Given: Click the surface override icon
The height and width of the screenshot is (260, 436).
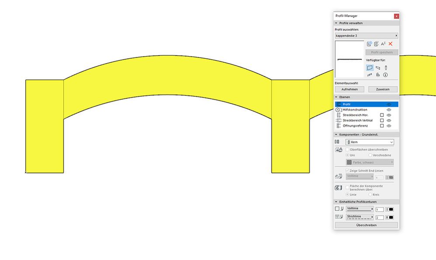Looking at the screenshot, I should (x=339, y=150).
